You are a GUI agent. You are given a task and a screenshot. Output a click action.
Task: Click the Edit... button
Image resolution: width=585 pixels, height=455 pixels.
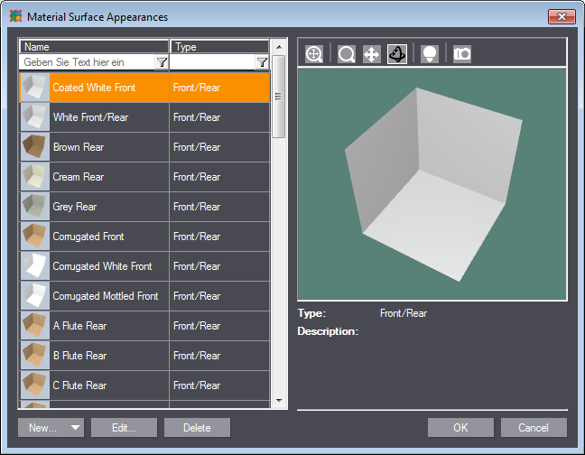124,428
